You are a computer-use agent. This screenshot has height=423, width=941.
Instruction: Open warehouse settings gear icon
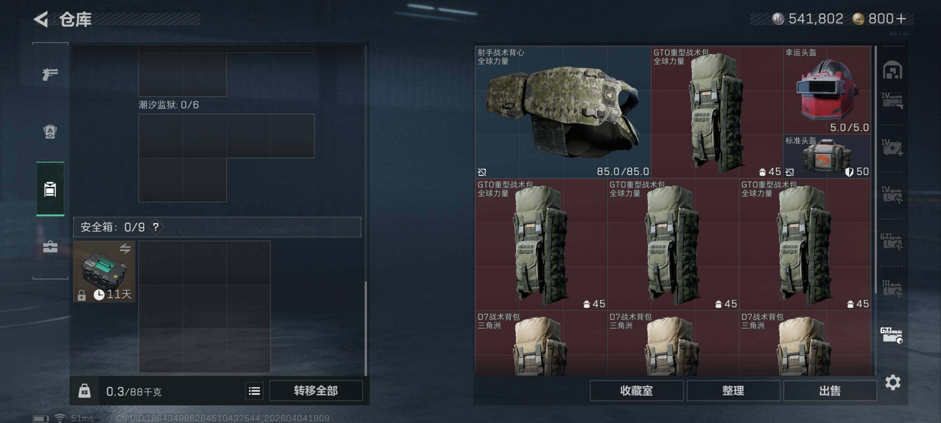[893, 382]
